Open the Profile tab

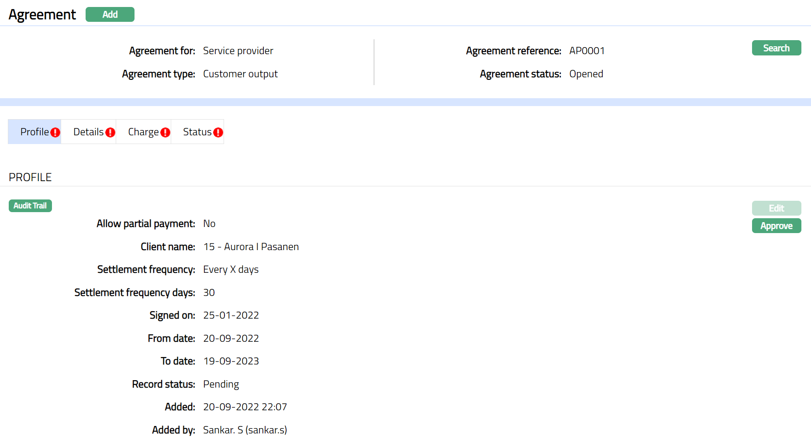35,132
